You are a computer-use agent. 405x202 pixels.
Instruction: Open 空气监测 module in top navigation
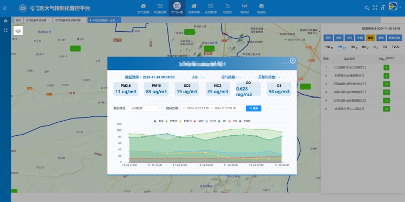coord(143,9)
